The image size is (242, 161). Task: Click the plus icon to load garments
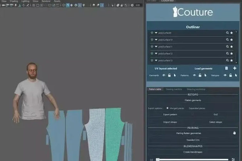click(235, 68)
